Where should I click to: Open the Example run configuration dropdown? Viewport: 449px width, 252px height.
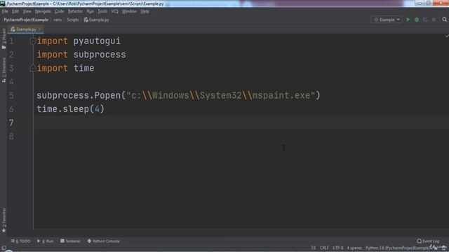(387, 20)
